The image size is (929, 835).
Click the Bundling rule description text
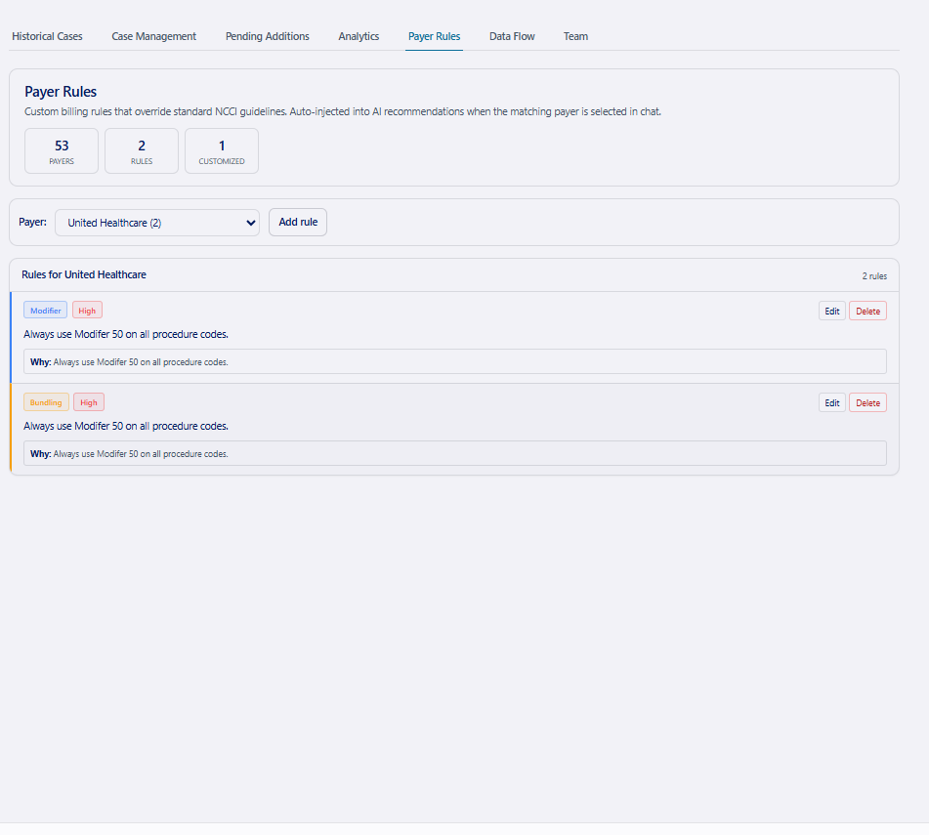coord(126,426)
